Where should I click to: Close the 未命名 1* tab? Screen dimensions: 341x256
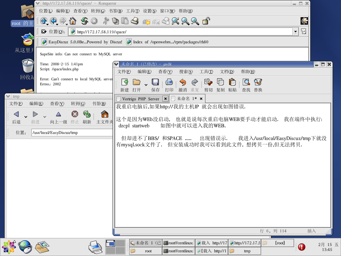201,99
